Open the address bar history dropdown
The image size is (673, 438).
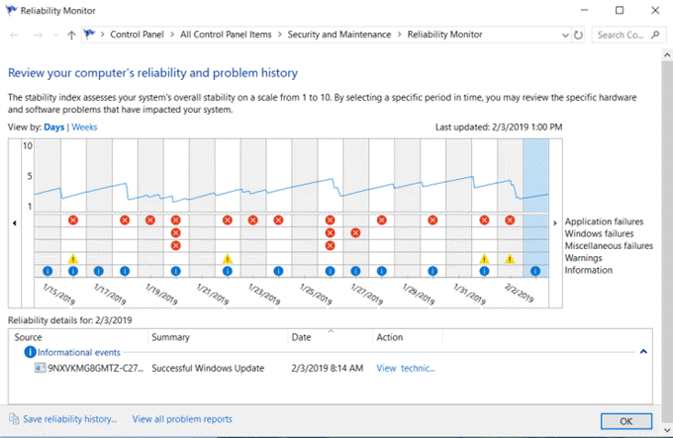tap(563, 35)
